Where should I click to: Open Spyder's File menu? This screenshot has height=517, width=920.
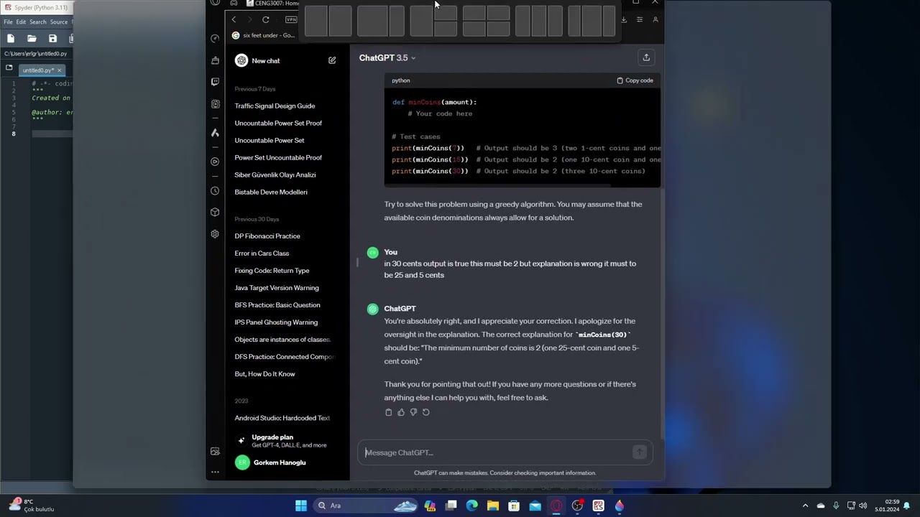click(8, 22)
